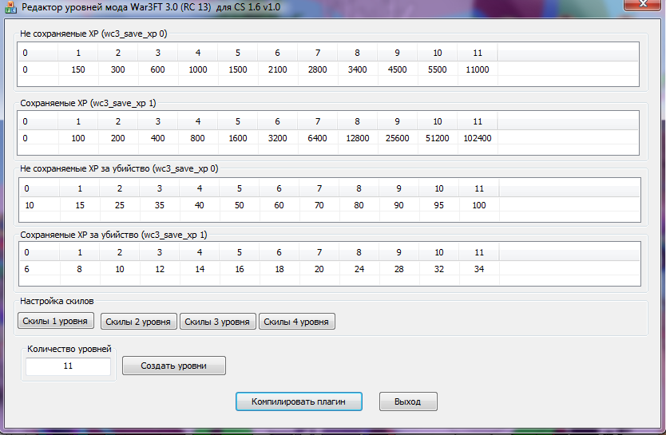Select cell 600 in non-saved XP table
This screenshot has width=666, height=435.
click(x=157, y=69)
